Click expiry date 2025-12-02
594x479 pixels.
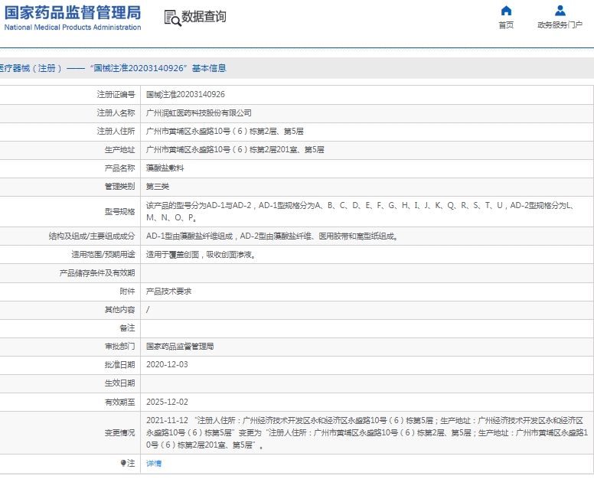(x=167, y=402)
